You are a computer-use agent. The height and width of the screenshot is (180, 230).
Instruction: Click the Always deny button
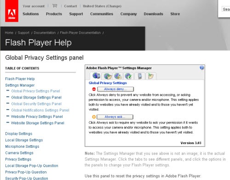[115, 89]
